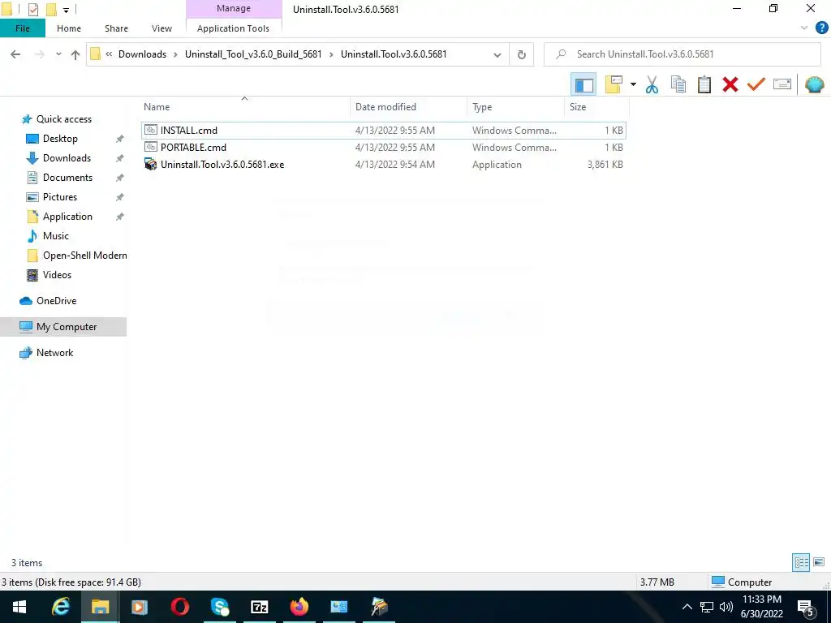Click the Email envelope toolbar icon
This screenshot has height=623, width=831.
(x=782, y=84)
